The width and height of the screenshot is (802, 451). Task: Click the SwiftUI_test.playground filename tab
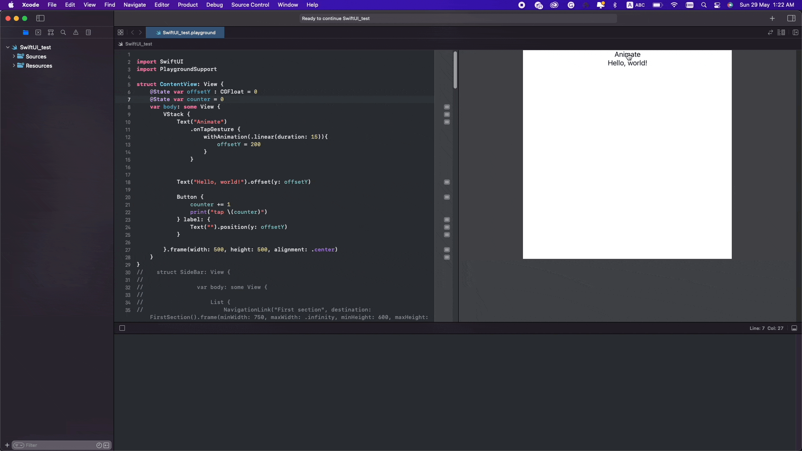(189, 33)
